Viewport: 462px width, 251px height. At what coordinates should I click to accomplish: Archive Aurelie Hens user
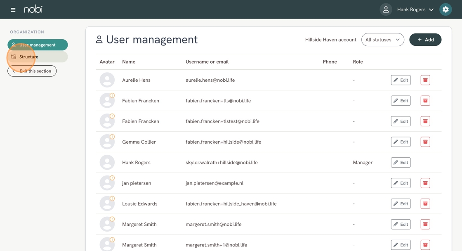425,80
